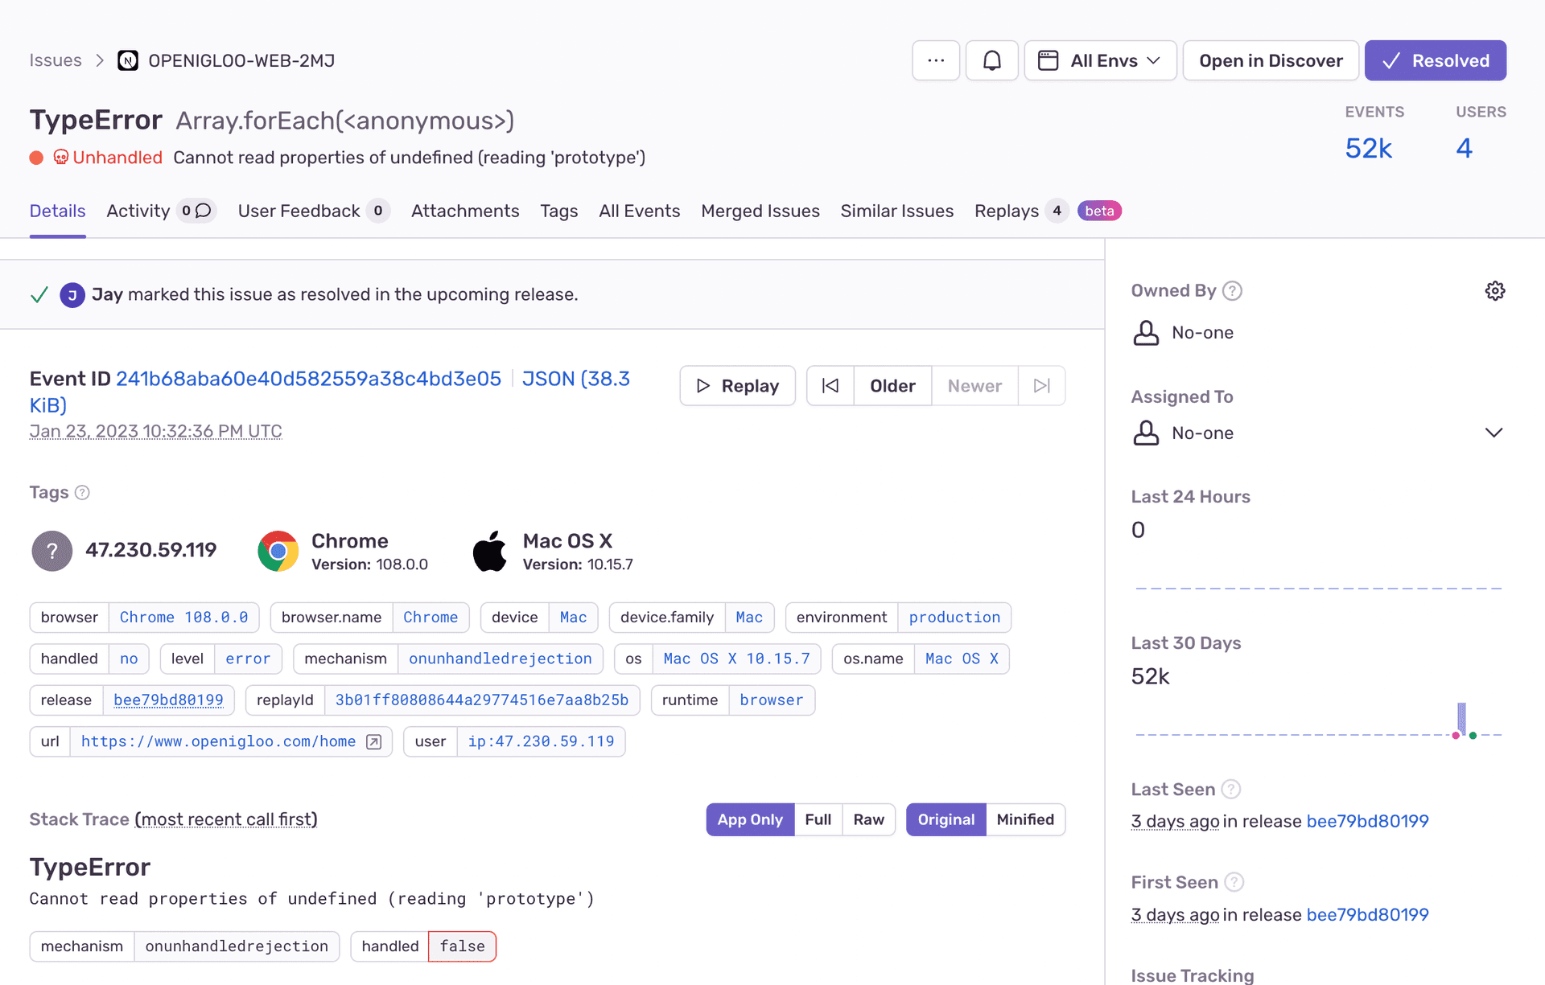Select Original stack trace display
This screenshot has height=985, width=1545.
[946, 819]
